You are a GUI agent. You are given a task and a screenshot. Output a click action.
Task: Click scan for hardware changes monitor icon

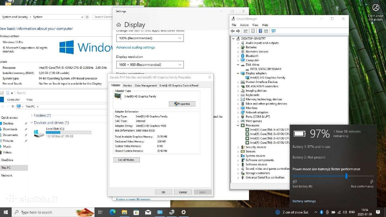pos(274,31)
